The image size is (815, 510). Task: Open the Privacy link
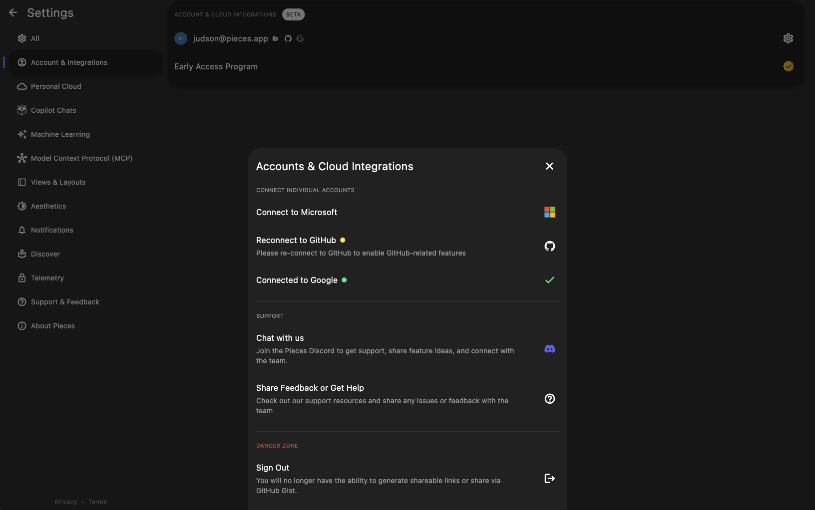pyautogui.click(x=66, y=502)
